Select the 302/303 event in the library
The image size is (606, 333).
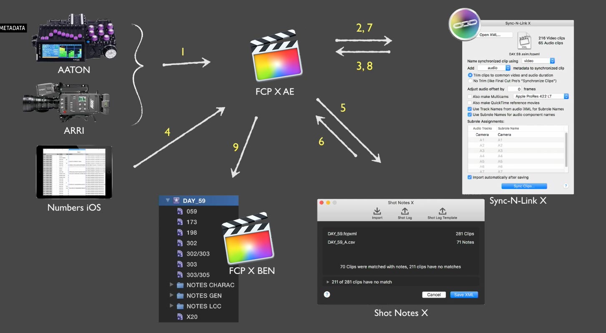(x=199, y=253)
